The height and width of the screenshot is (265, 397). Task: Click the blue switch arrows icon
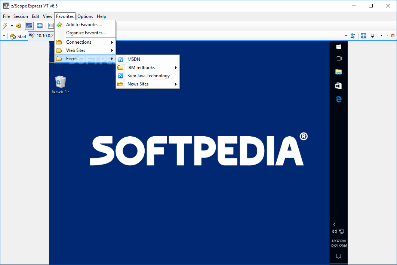point(353,36)
